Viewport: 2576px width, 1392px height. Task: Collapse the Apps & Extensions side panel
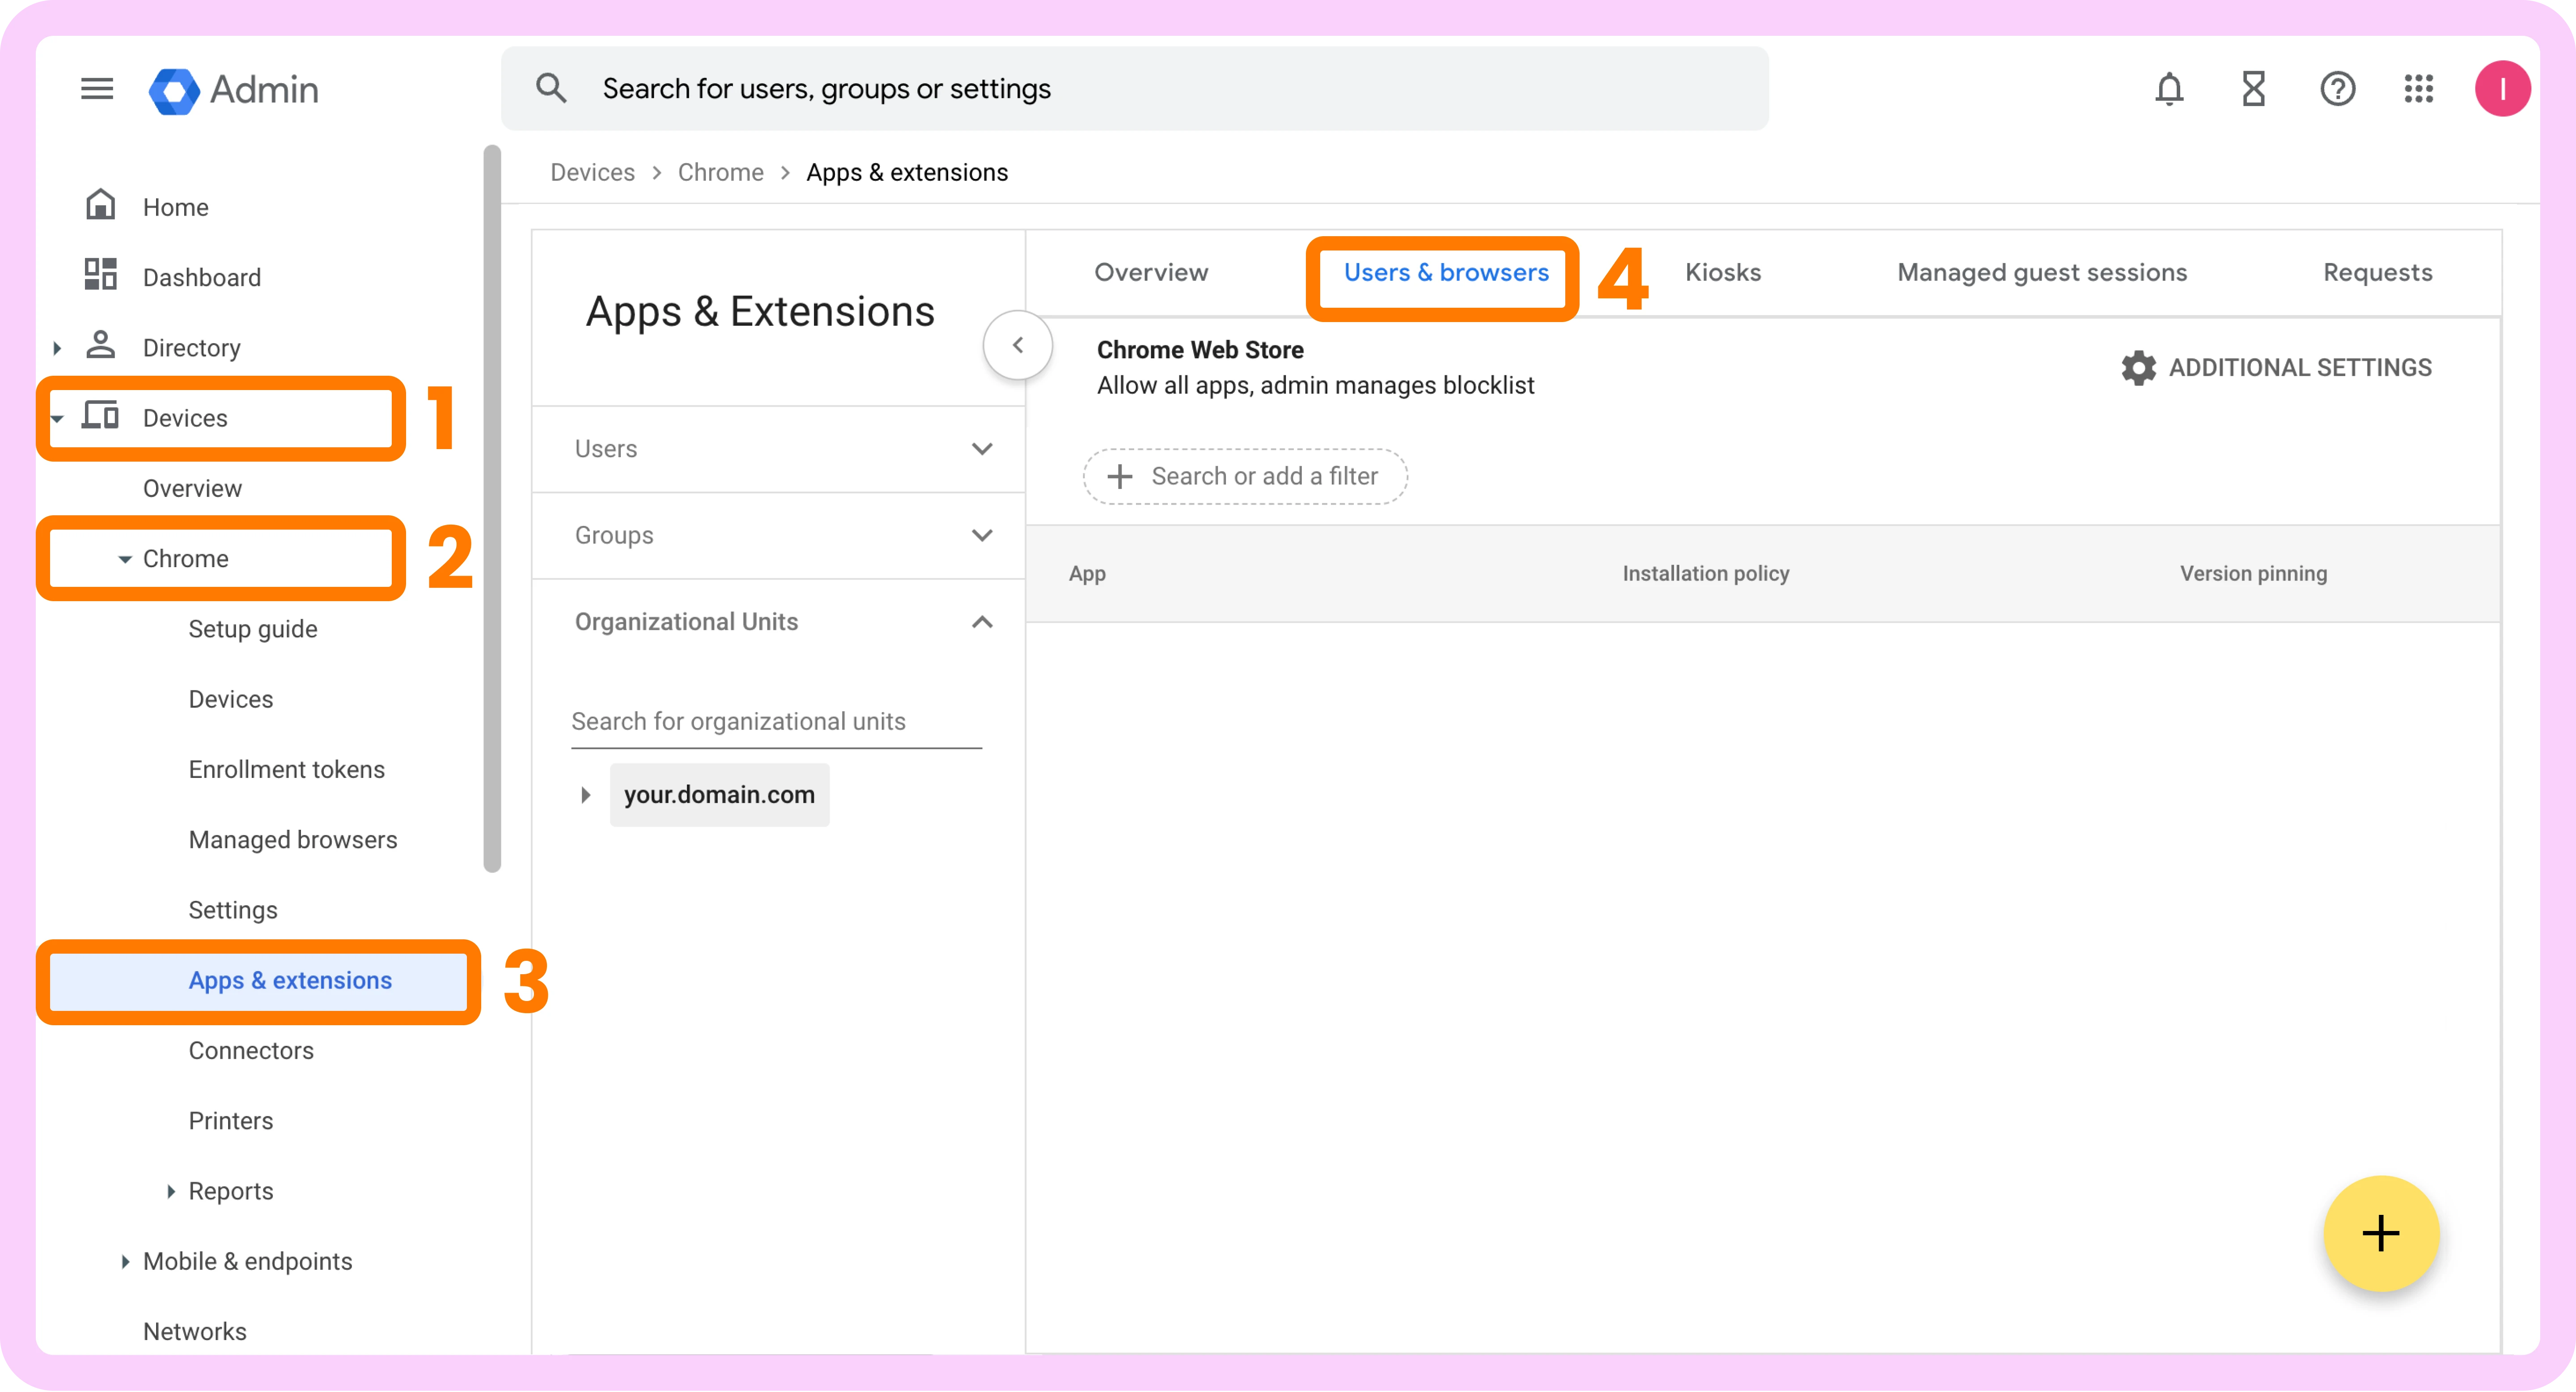[x=1017, y=345]
